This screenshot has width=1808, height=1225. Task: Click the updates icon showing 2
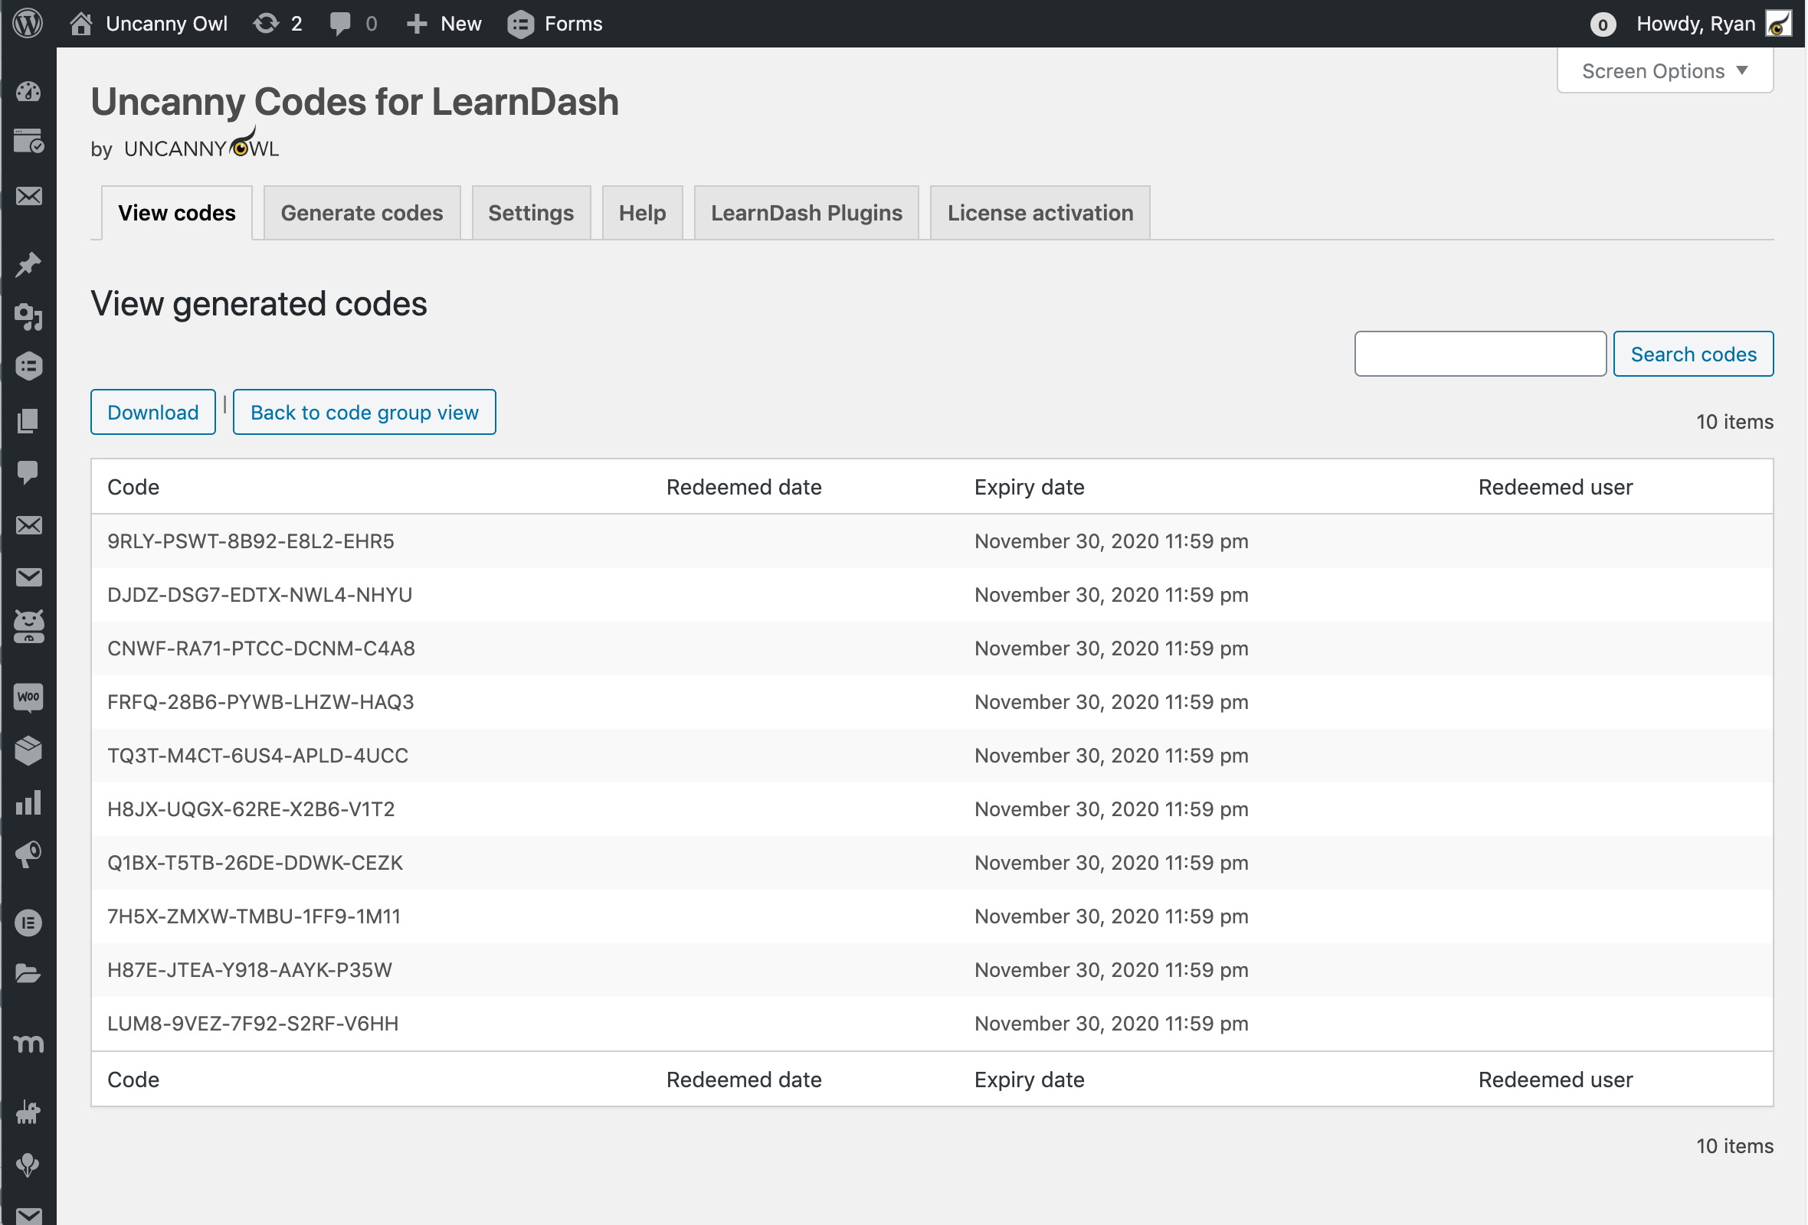278,23
